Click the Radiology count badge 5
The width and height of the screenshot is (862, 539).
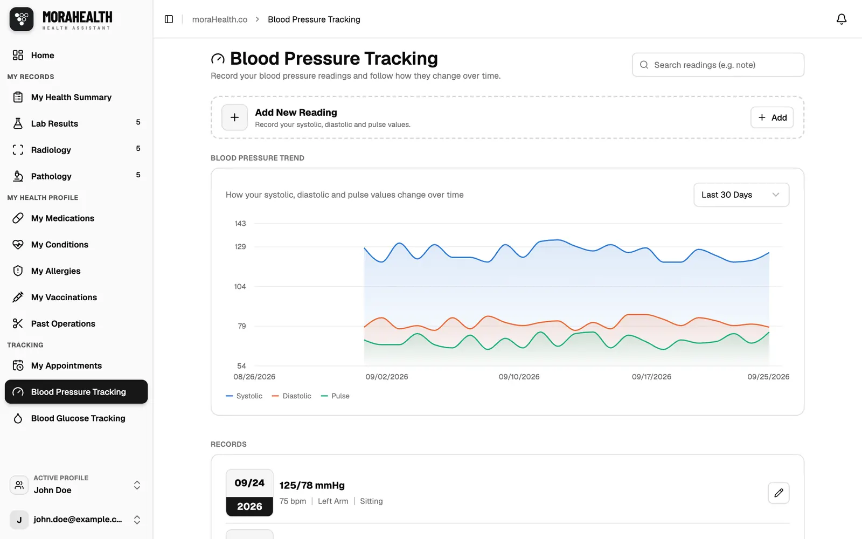tap(138, 149)
